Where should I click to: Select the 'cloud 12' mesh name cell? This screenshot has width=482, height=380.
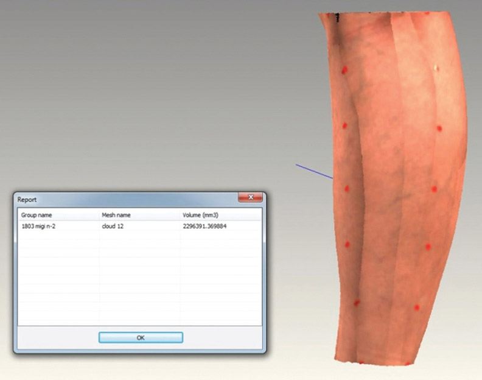click(x=113, y=226)
